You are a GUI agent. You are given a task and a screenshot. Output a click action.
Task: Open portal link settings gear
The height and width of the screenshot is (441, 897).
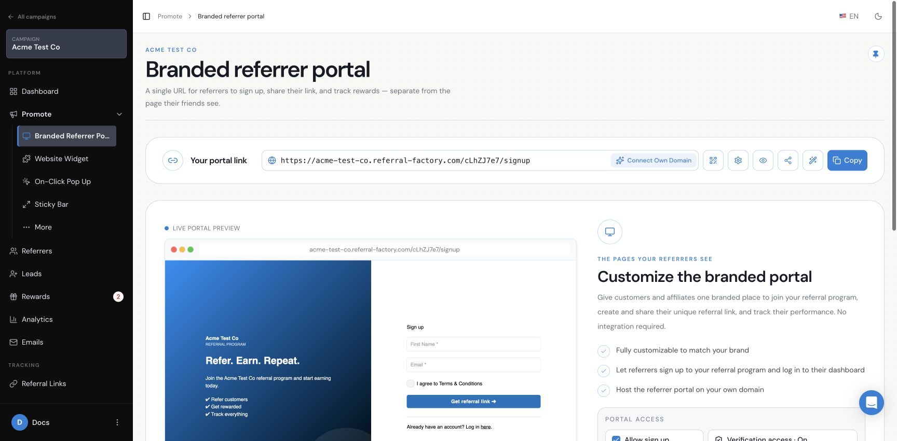click(x=738, y=161)
